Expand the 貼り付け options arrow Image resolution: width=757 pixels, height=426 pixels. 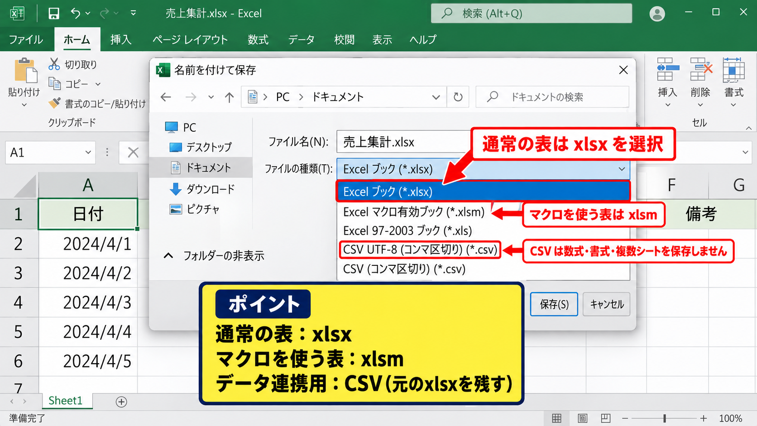(24, 105)
